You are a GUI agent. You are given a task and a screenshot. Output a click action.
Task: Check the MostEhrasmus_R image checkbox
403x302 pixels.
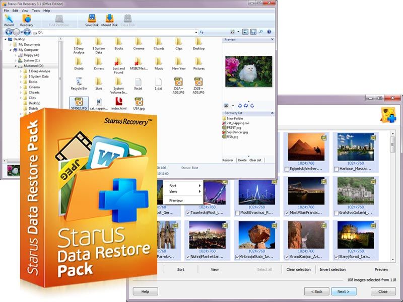click(x=237, y=213)
